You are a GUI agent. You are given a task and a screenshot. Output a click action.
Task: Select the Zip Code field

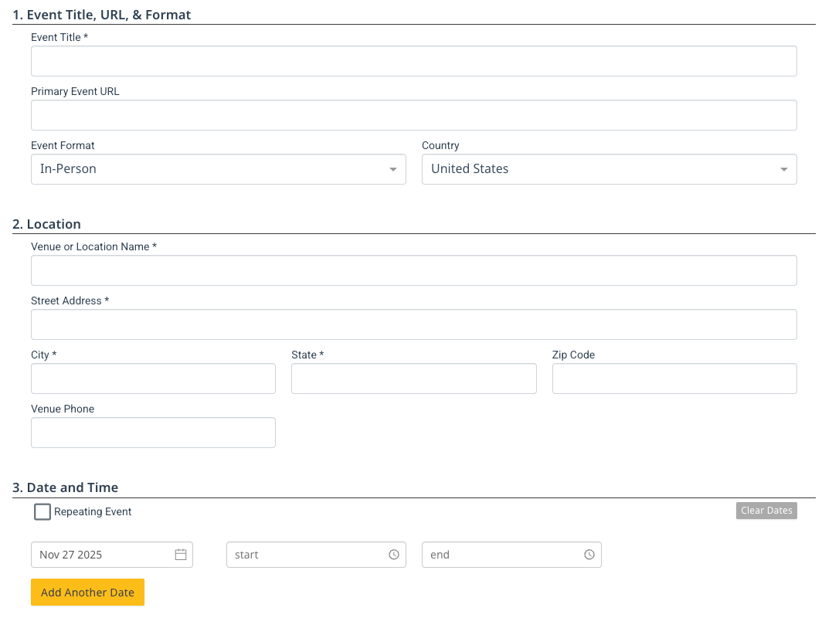(x=674, y=379)
